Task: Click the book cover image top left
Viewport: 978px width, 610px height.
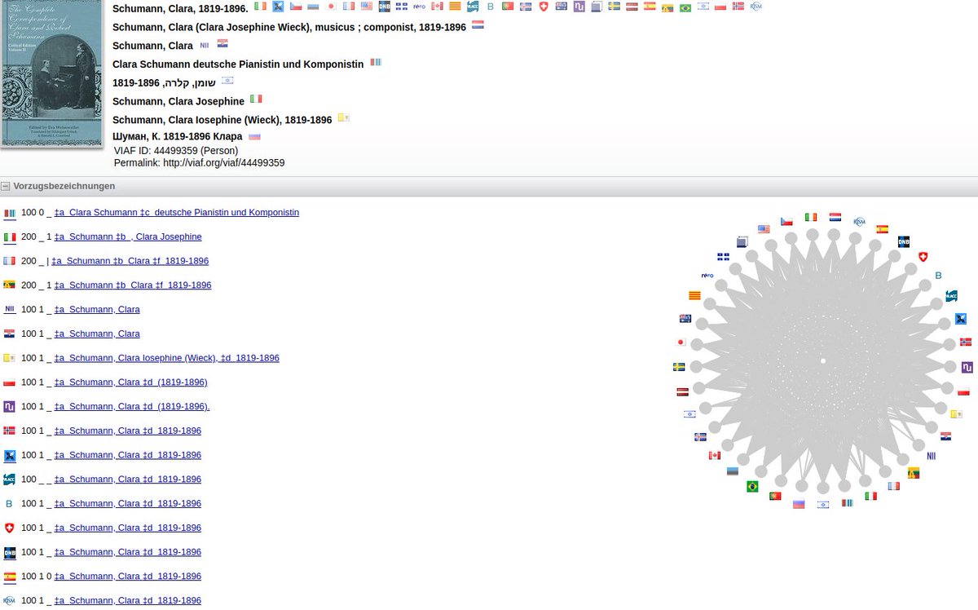Action: [x=51, y=73]
